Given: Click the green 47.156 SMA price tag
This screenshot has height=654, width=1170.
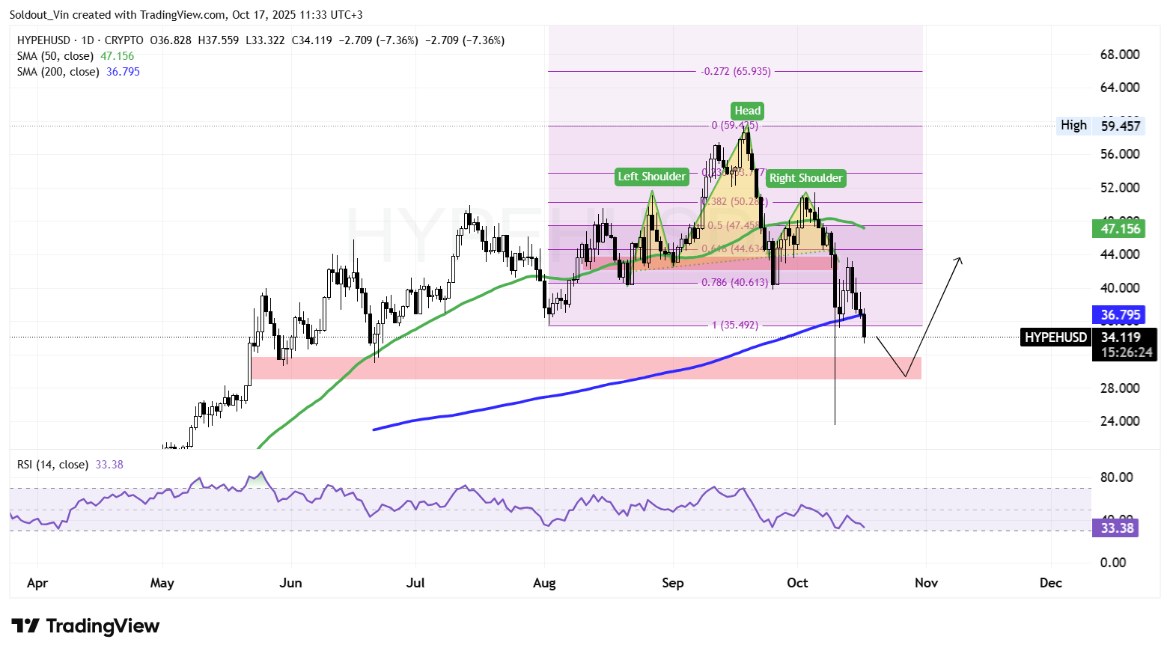Looking at the screenshot, I should [1119, 229].
